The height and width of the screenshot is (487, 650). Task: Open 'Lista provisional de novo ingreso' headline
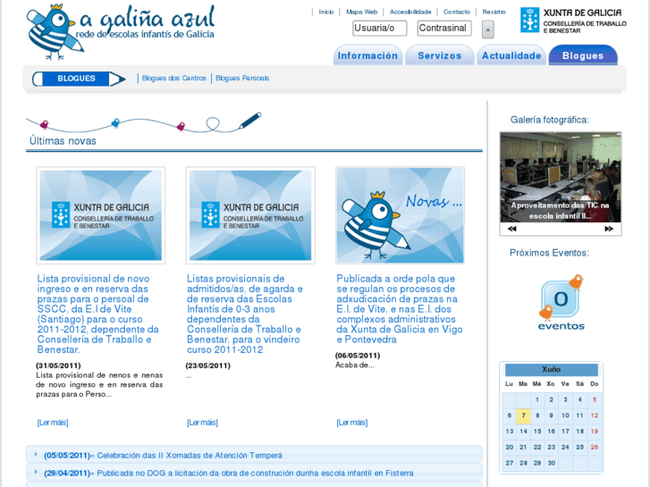point(98,315)
